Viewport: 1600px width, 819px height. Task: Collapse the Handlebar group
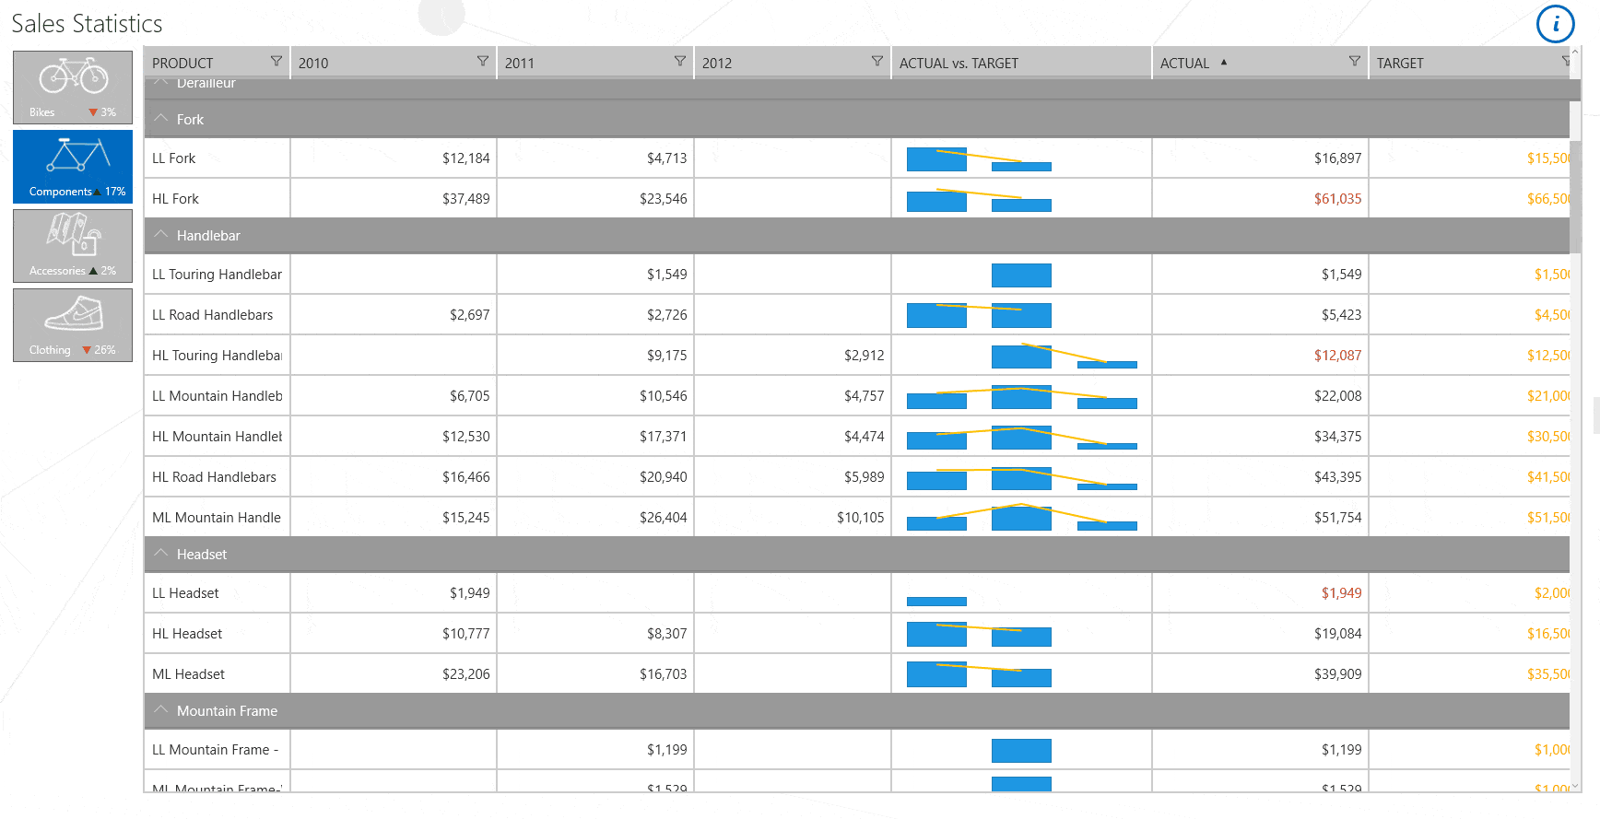click(161, 235)
